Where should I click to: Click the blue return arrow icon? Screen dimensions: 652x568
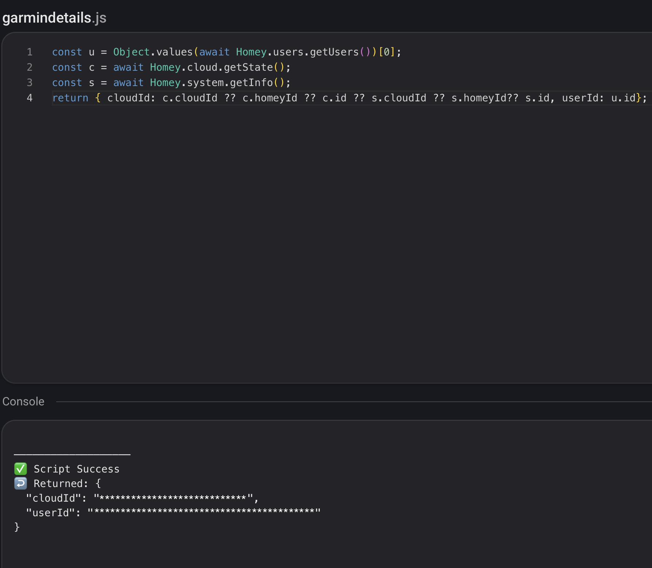(x=20, y=483)
